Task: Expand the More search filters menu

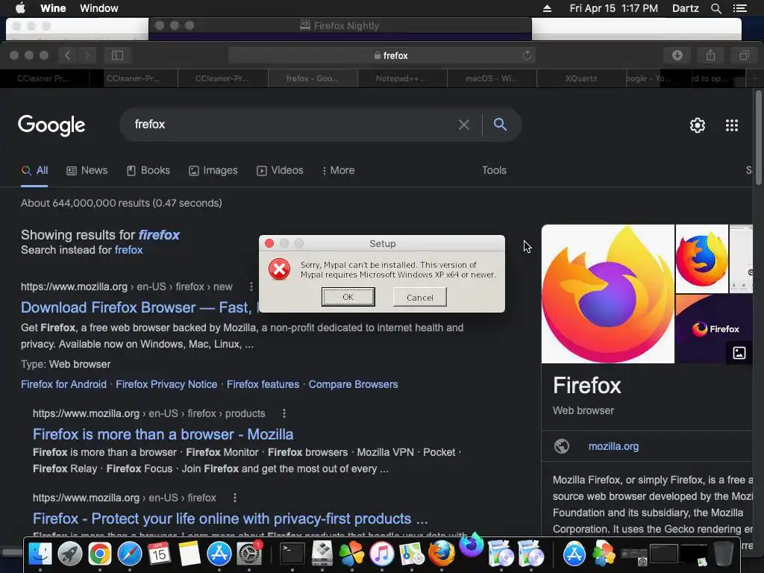Action: tap(338, 171)
